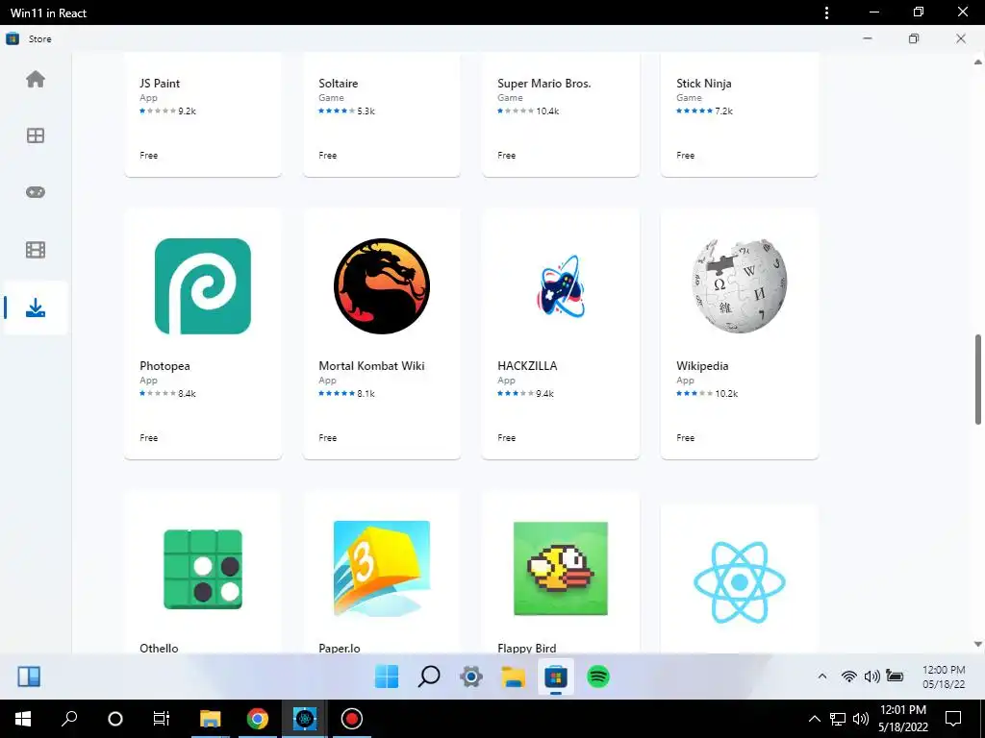
Task: Click the Super Mario Bros. 10.4k rating
Action: 528,111
